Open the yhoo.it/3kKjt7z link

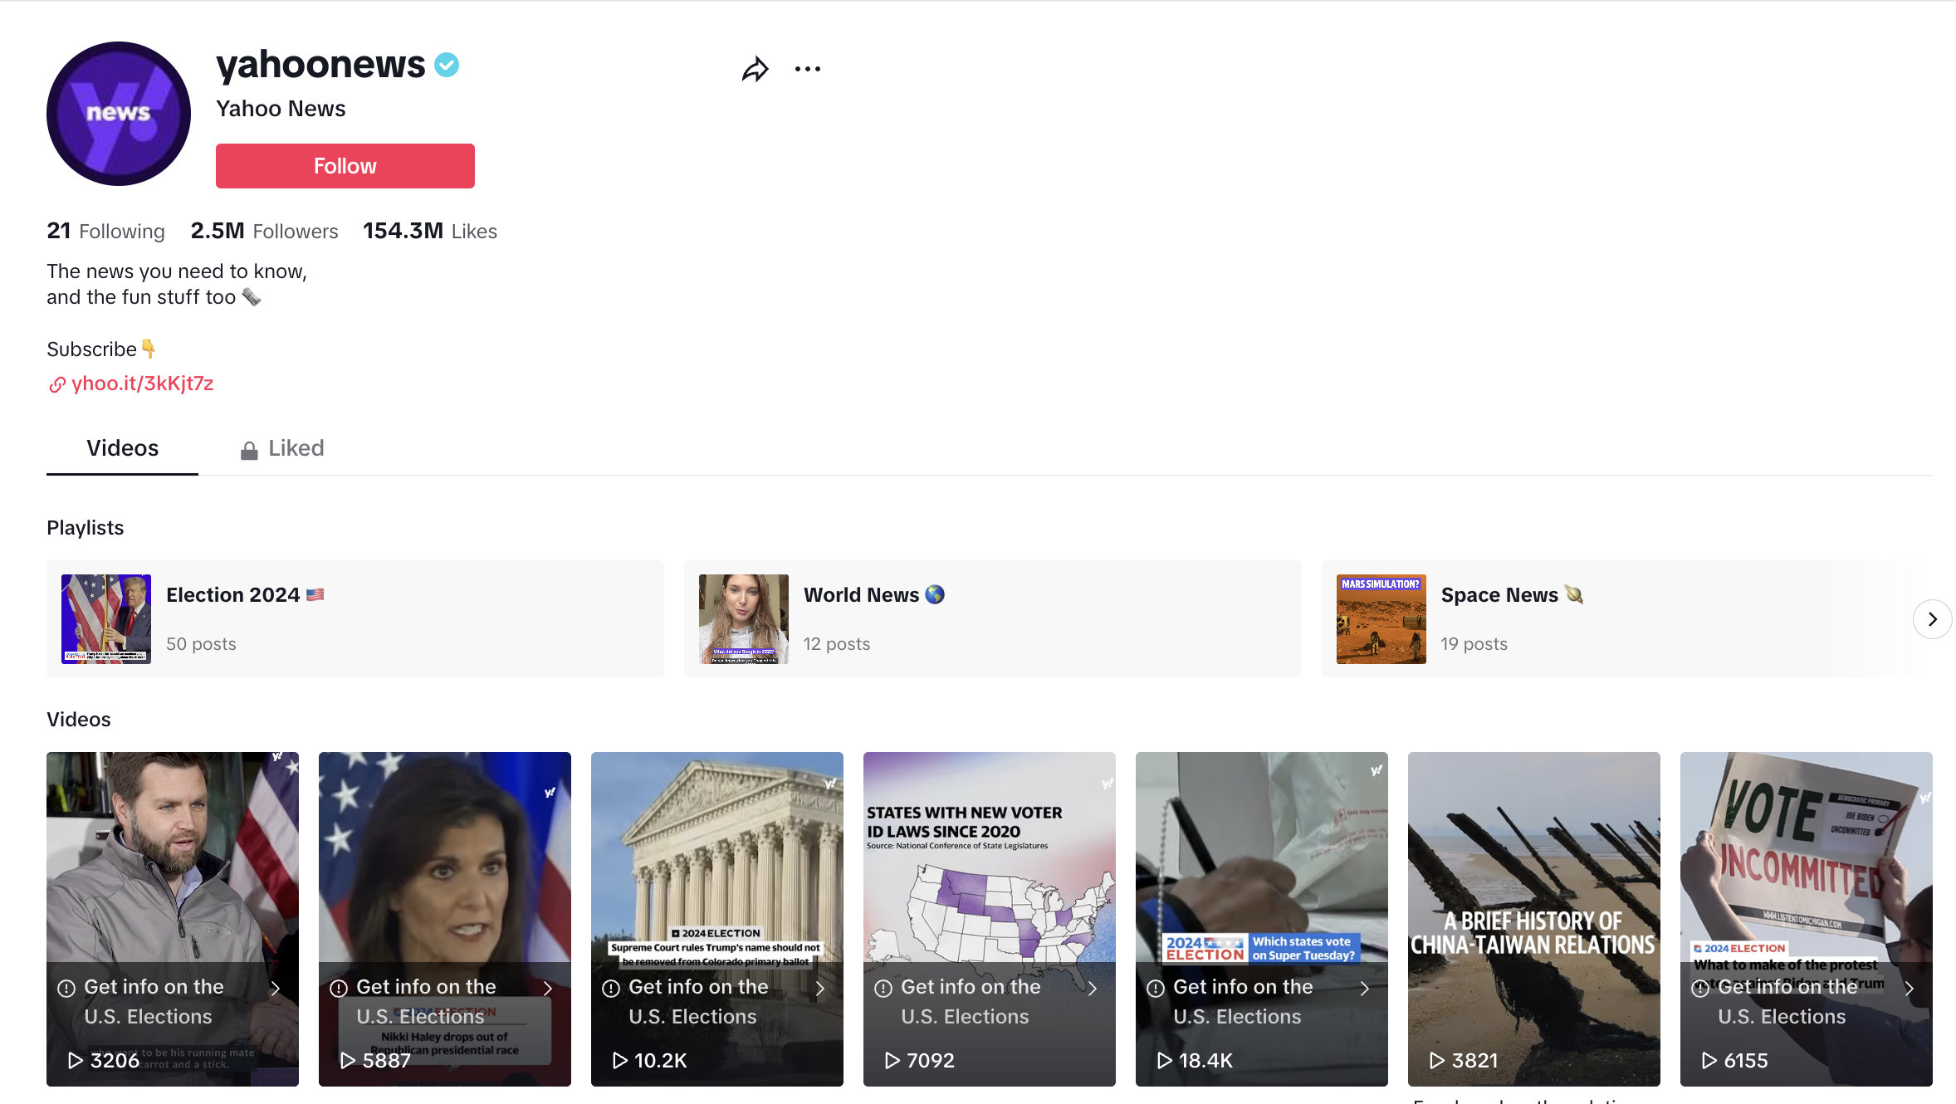[142, 383]
